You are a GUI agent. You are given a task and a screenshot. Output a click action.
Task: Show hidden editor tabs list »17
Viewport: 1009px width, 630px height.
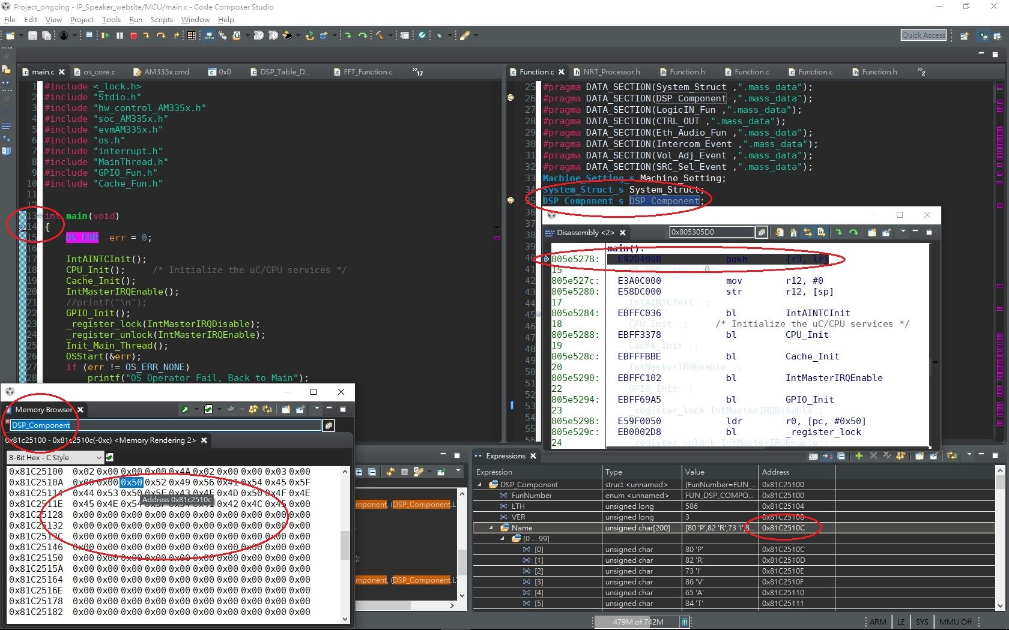(x=418, y=72)
